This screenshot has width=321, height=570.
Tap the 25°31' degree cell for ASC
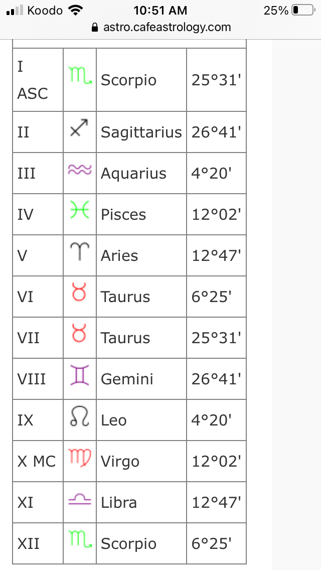(216, 80)
